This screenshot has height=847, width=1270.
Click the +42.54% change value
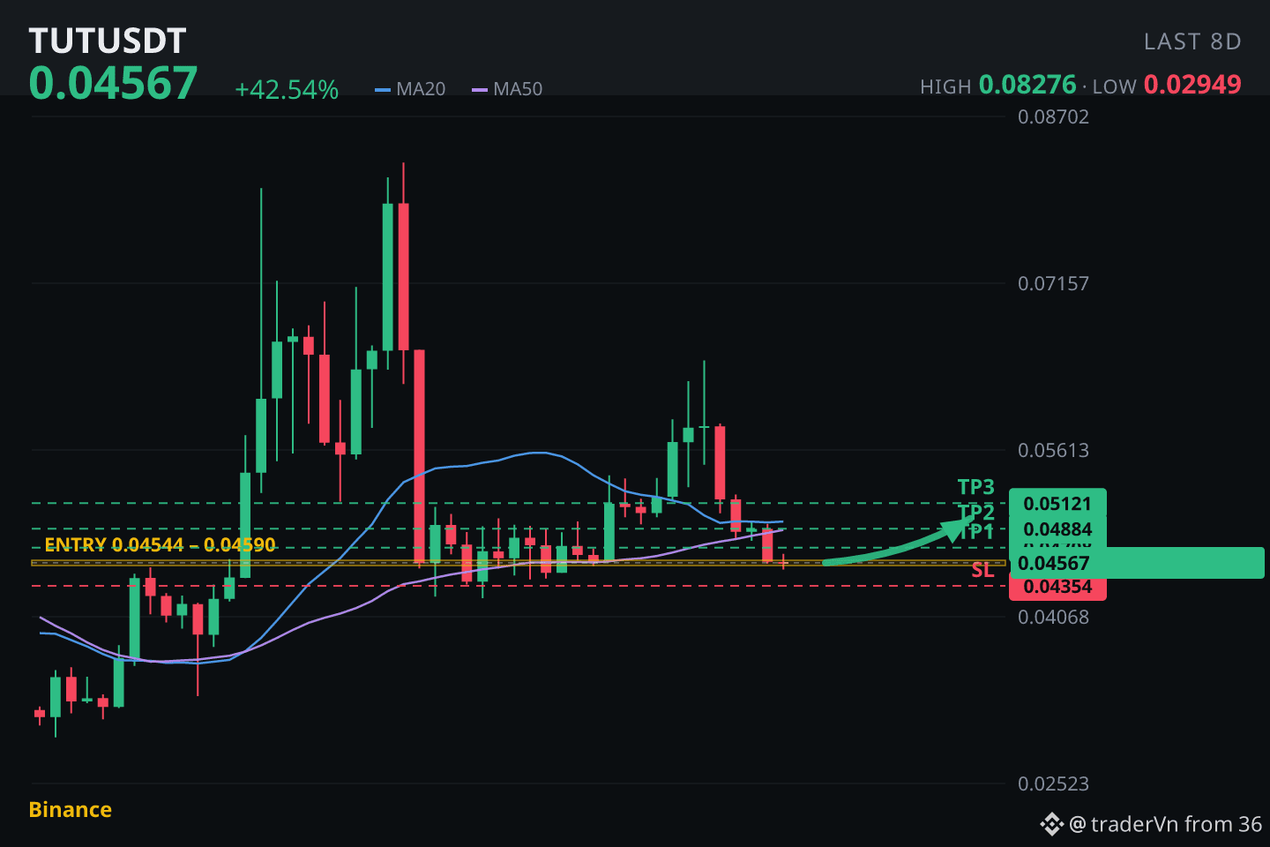(287, 90)
